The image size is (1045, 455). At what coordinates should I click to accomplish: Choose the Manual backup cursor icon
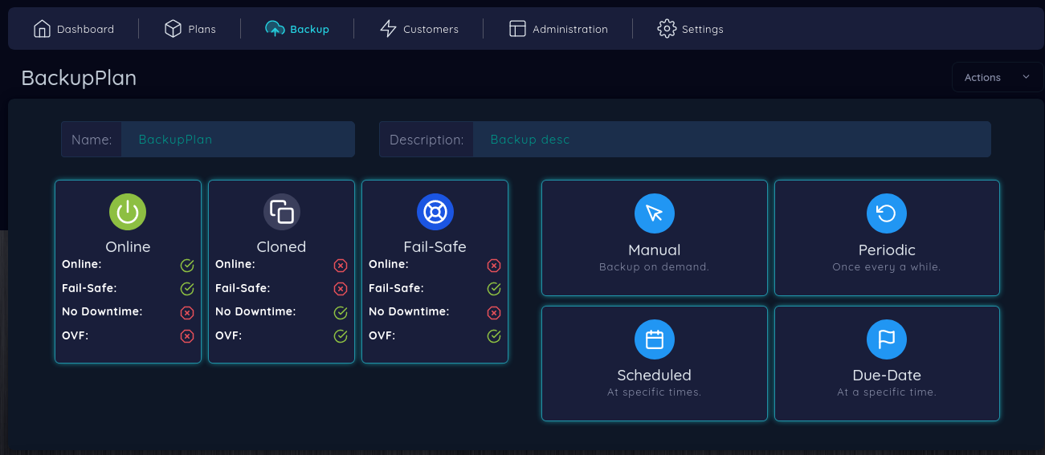[654, 213]
